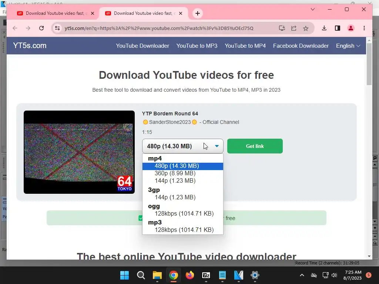Choose 128kbps (1014.71 KB) under mp3
Image resolution: width=379 pixels, height=284 pixels.
(x=183, y=230)
